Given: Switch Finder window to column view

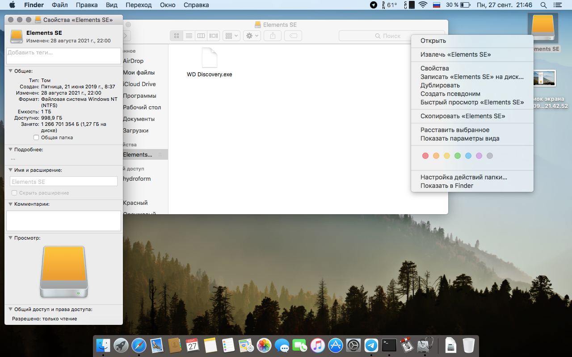Looking at the screenshot, I should point(201,36).
